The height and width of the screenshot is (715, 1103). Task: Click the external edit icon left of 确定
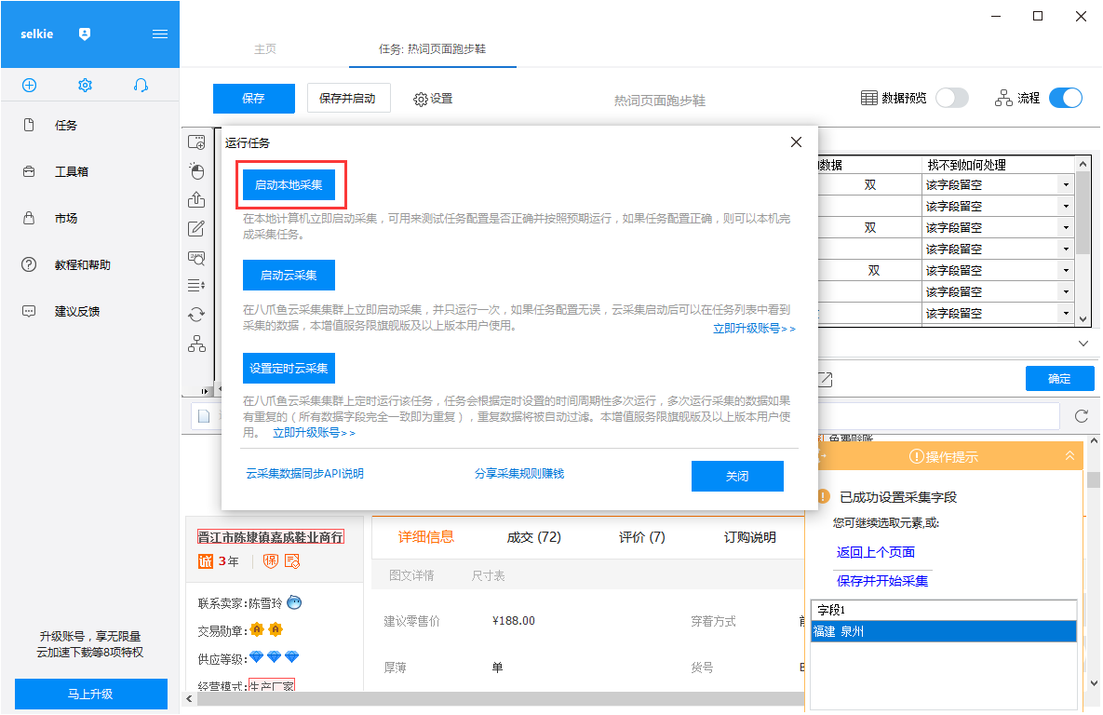[x=825, y=379]
